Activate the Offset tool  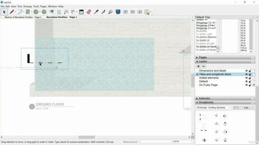pyautogui.click(x=51, y=12)
